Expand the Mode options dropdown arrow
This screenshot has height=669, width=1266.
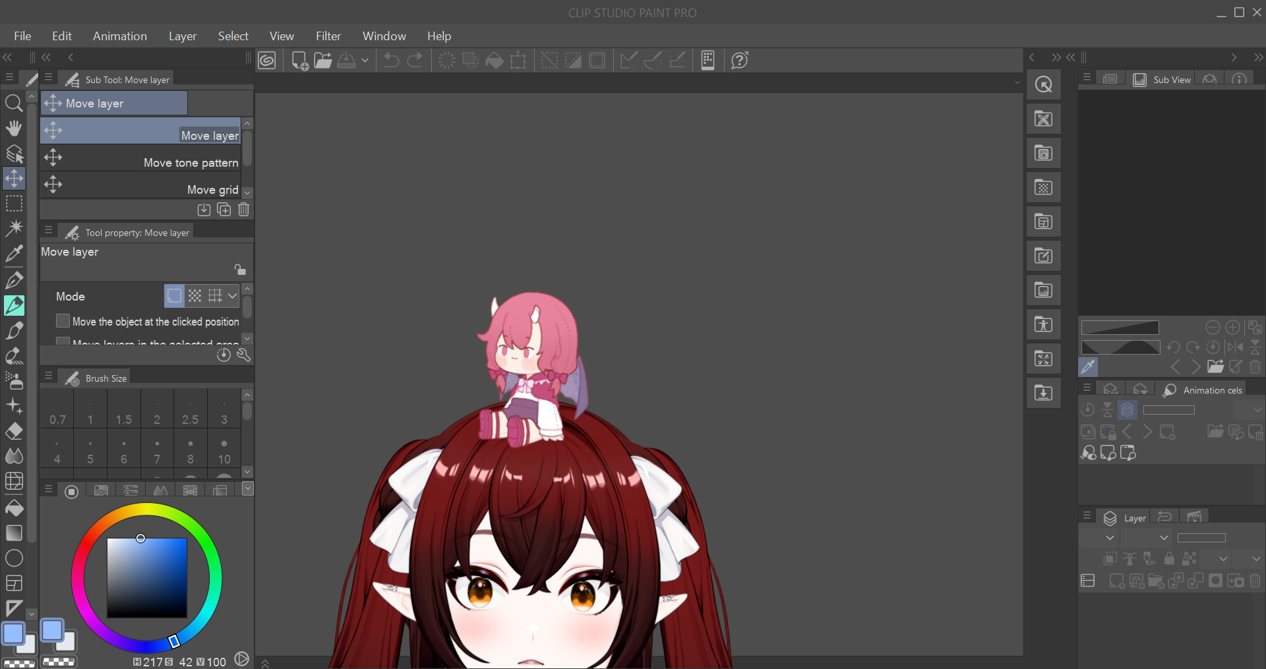(x=232, y=296)
